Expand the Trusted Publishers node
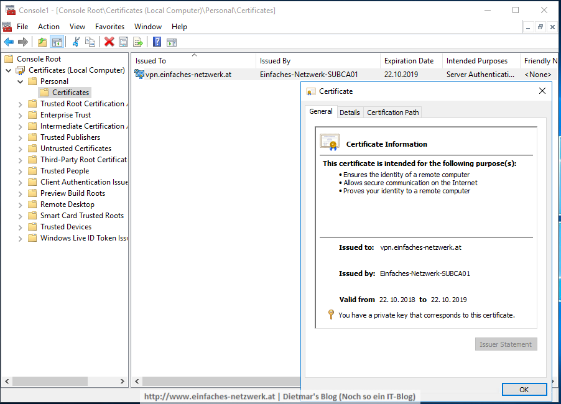This screenshot has width=561, height=404. coord(21,137)
